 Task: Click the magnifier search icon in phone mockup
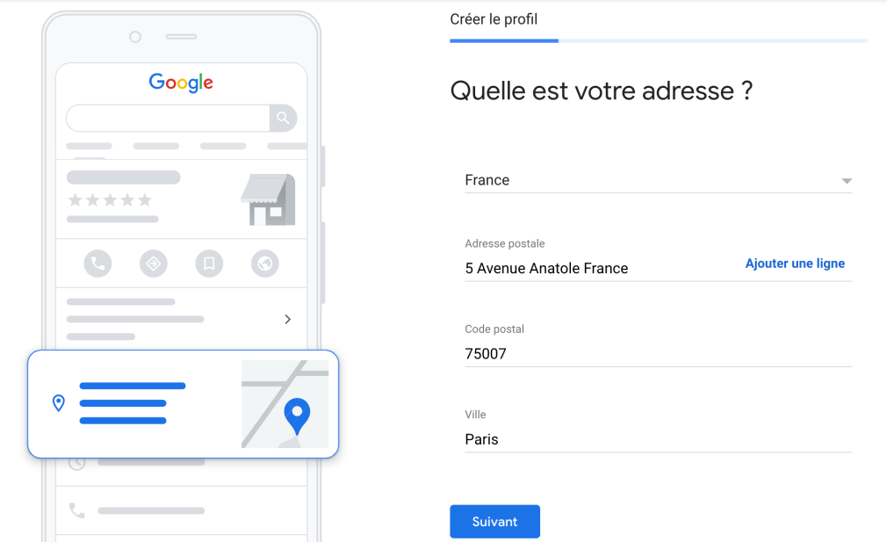tap(283, 119)
